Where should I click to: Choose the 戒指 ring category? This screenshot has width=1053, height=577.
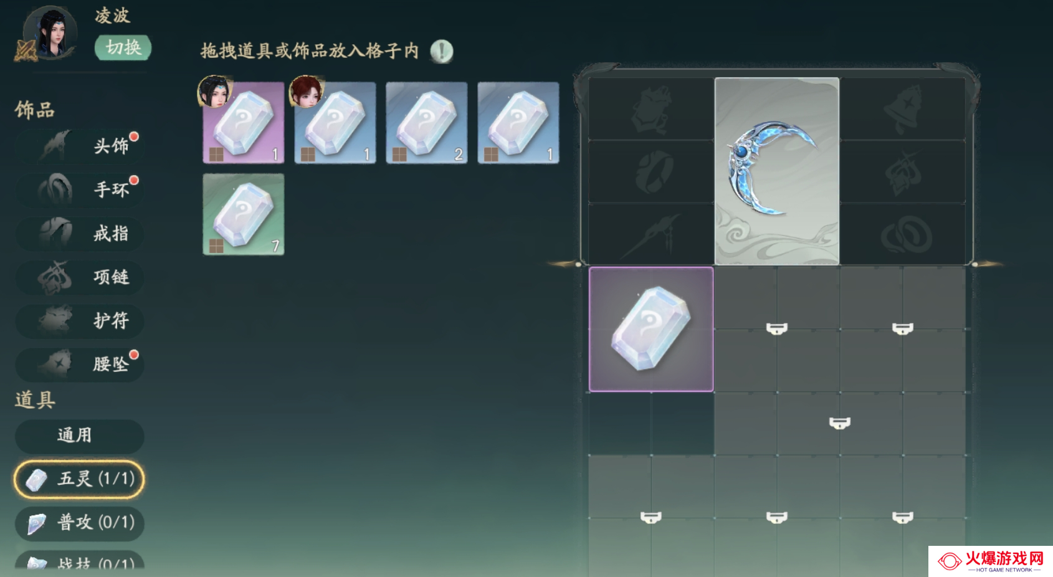[80, 233]
